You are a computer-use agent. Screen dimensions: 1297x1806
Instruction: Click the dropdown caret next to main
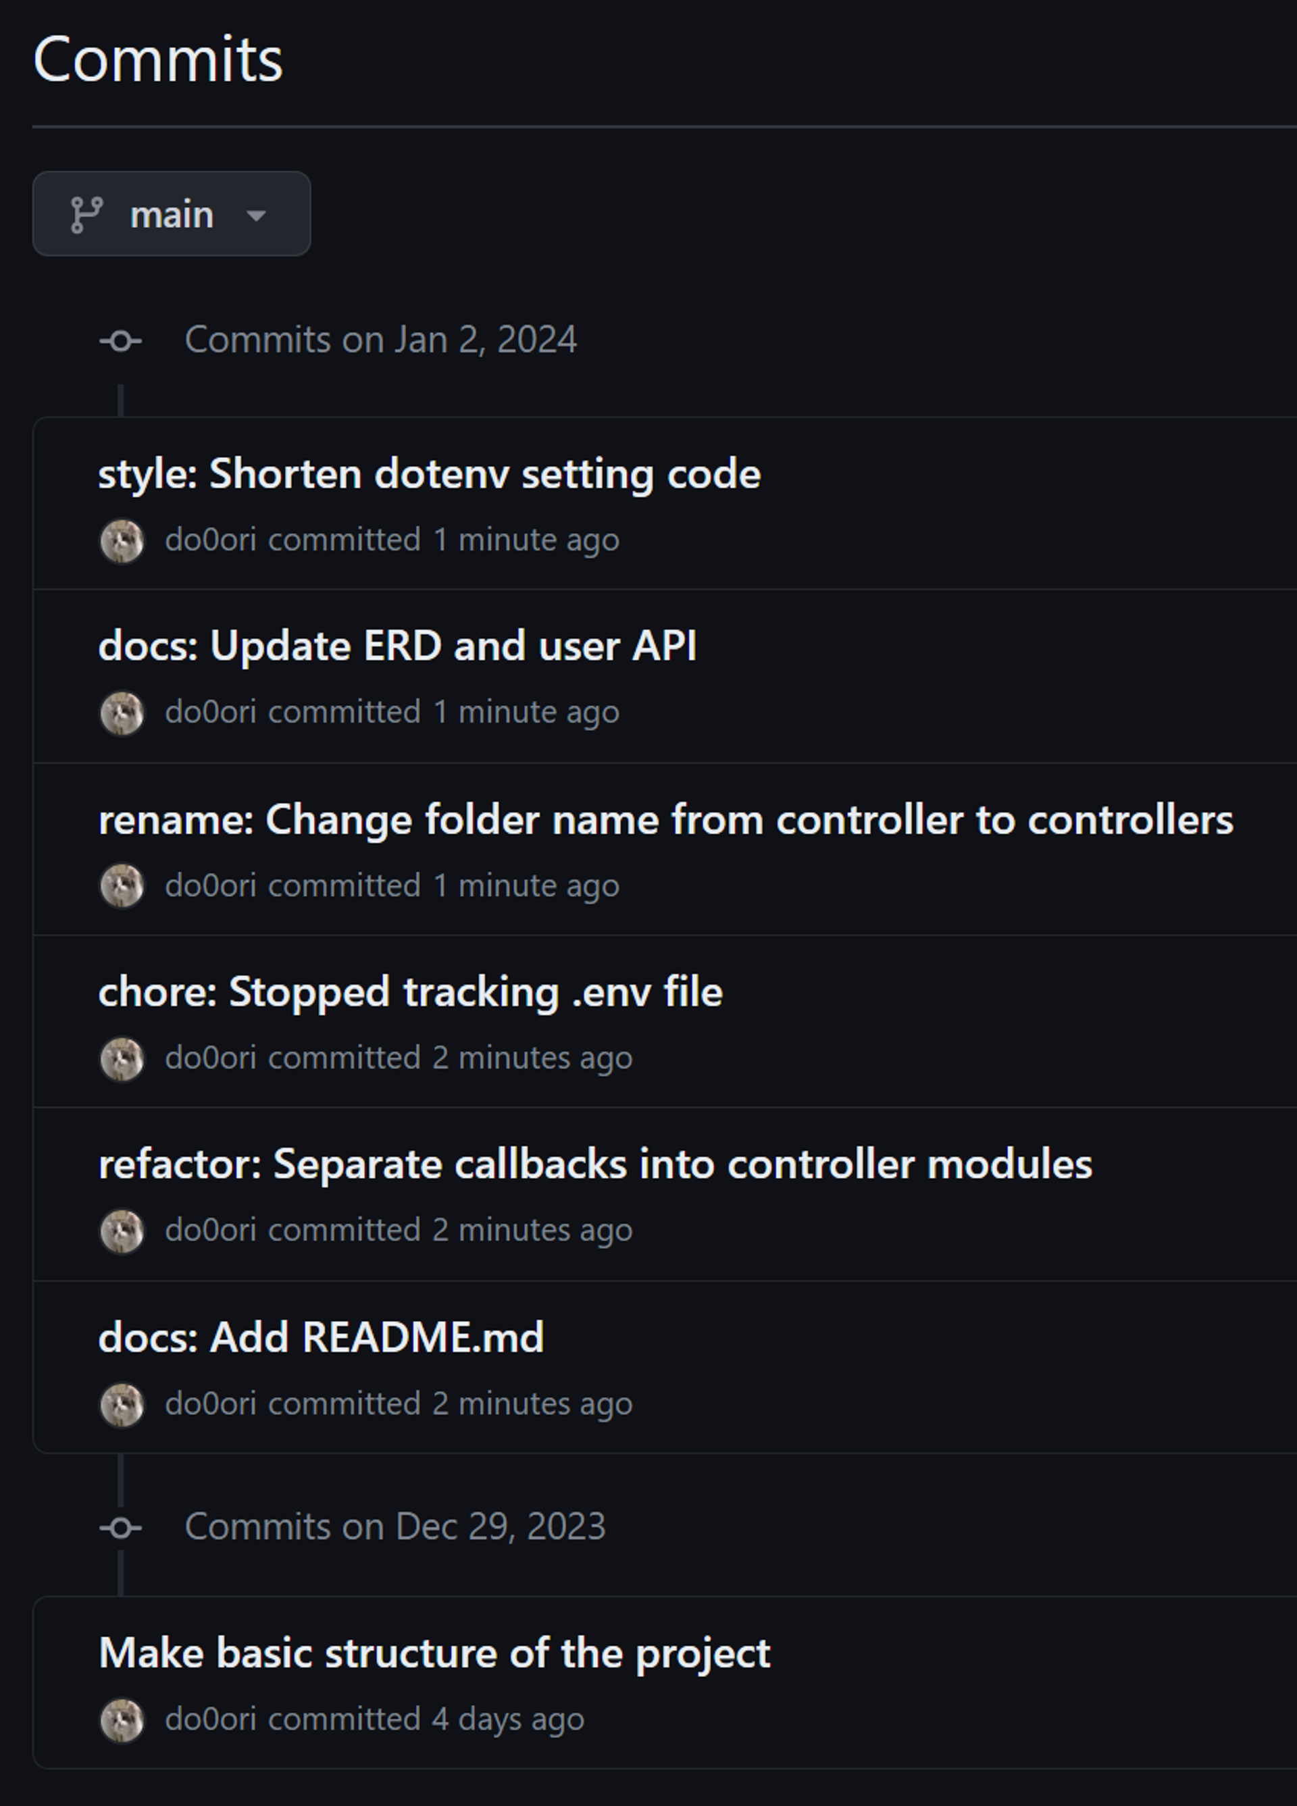pos(256,215)
